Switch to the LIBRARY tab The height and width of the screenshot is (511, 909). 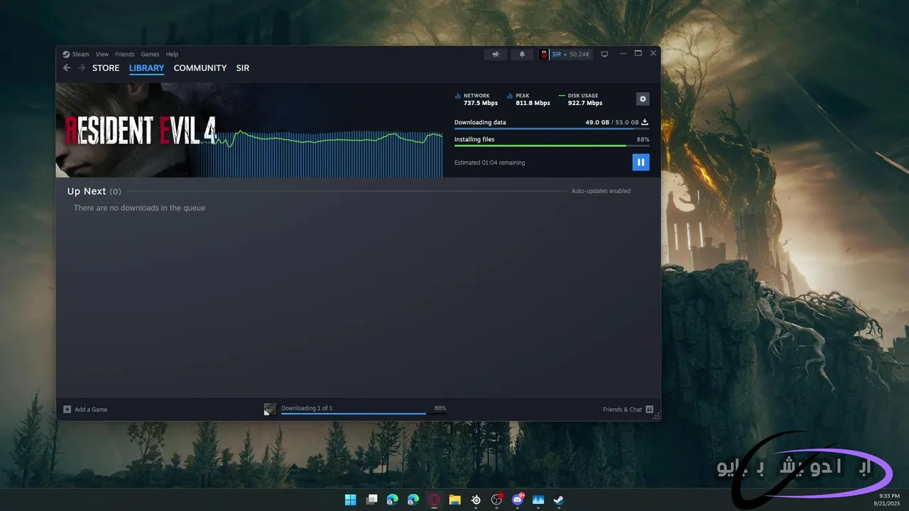(x=146, y=68)
